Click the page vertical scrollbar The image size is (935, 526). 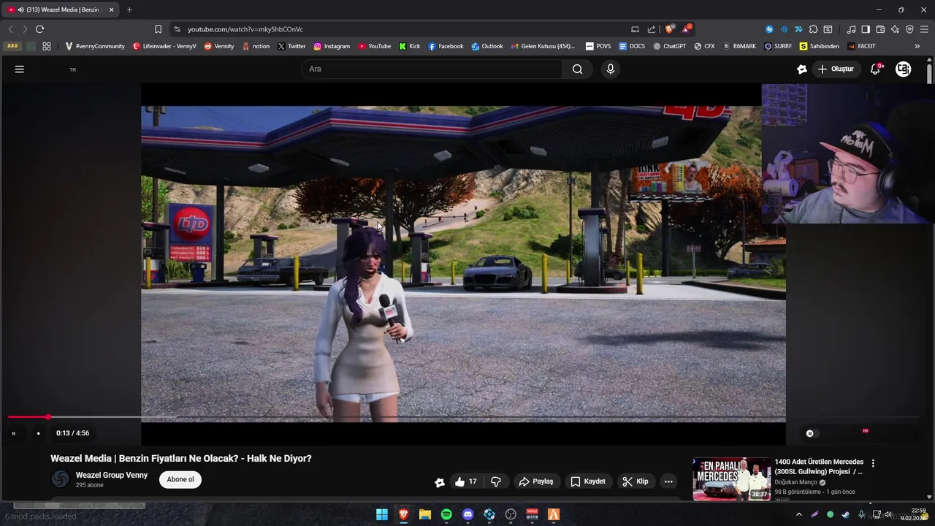tap(929, 75)
